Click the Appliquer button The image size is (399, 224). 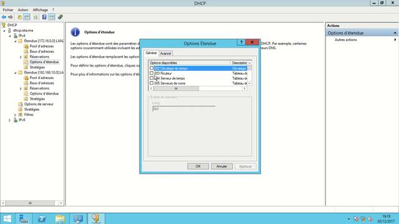pos(245,166)
